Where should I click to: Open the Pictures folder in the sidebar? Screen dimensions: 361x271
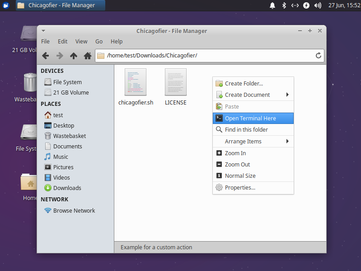click(x=59, y=167)
